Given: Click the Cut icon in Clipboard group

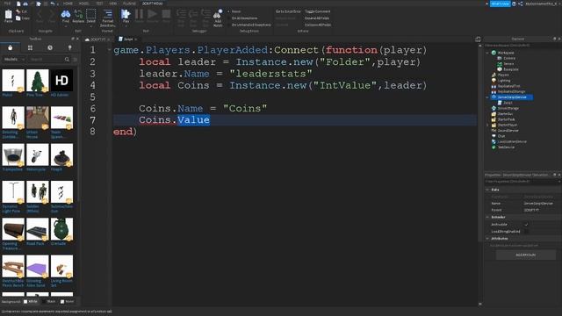Looking at the screenshot, I should 18,11.
